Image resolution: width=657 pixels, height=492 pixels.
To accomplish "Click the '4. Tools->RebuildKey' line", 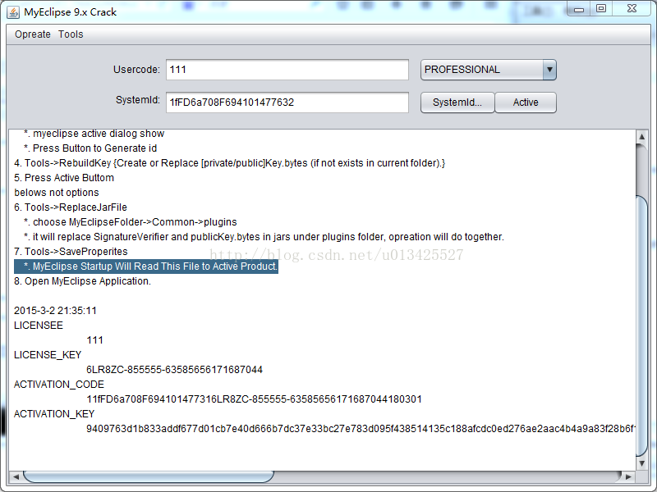I will [230, 163].
